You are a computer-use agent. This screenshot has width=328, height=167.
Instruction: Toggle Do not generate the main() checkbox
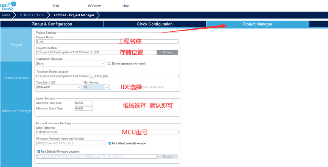110,63
